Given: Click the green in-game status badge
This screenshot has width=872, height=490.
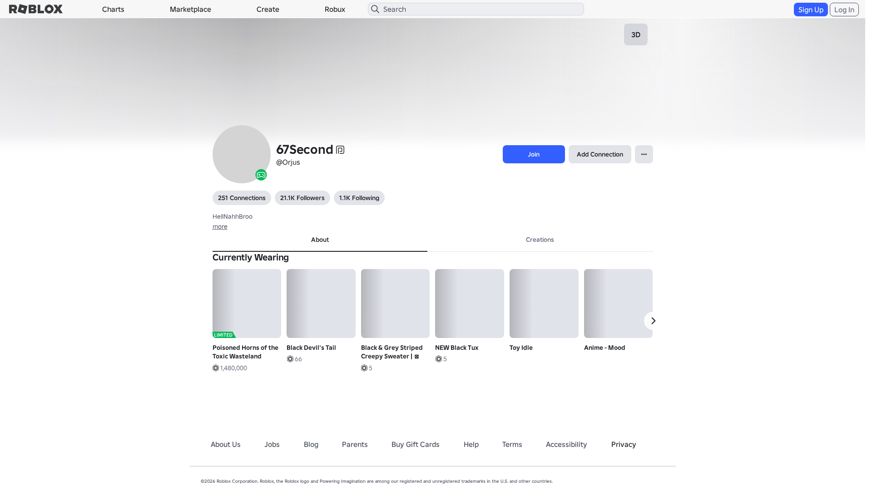Looking at the screenshot, I should click(261, 175).
